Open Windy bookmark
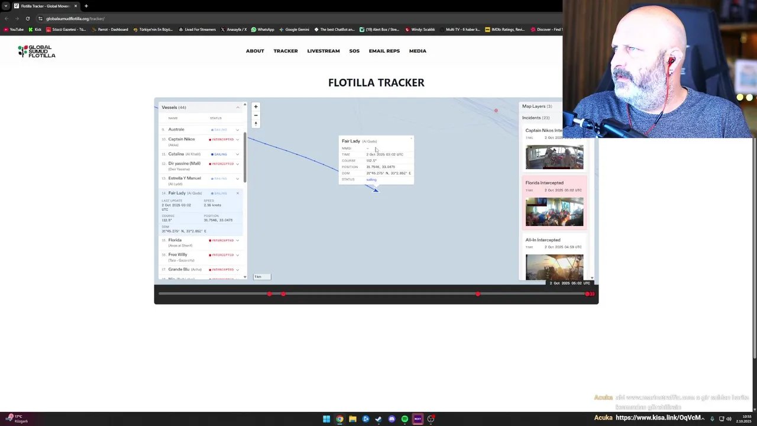The image size is (757, 426). click(x=420, y=30)
